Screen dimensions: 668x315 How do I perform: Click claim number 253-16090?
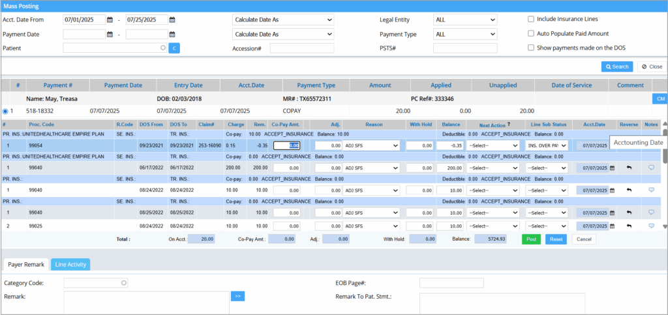point(209,145)
